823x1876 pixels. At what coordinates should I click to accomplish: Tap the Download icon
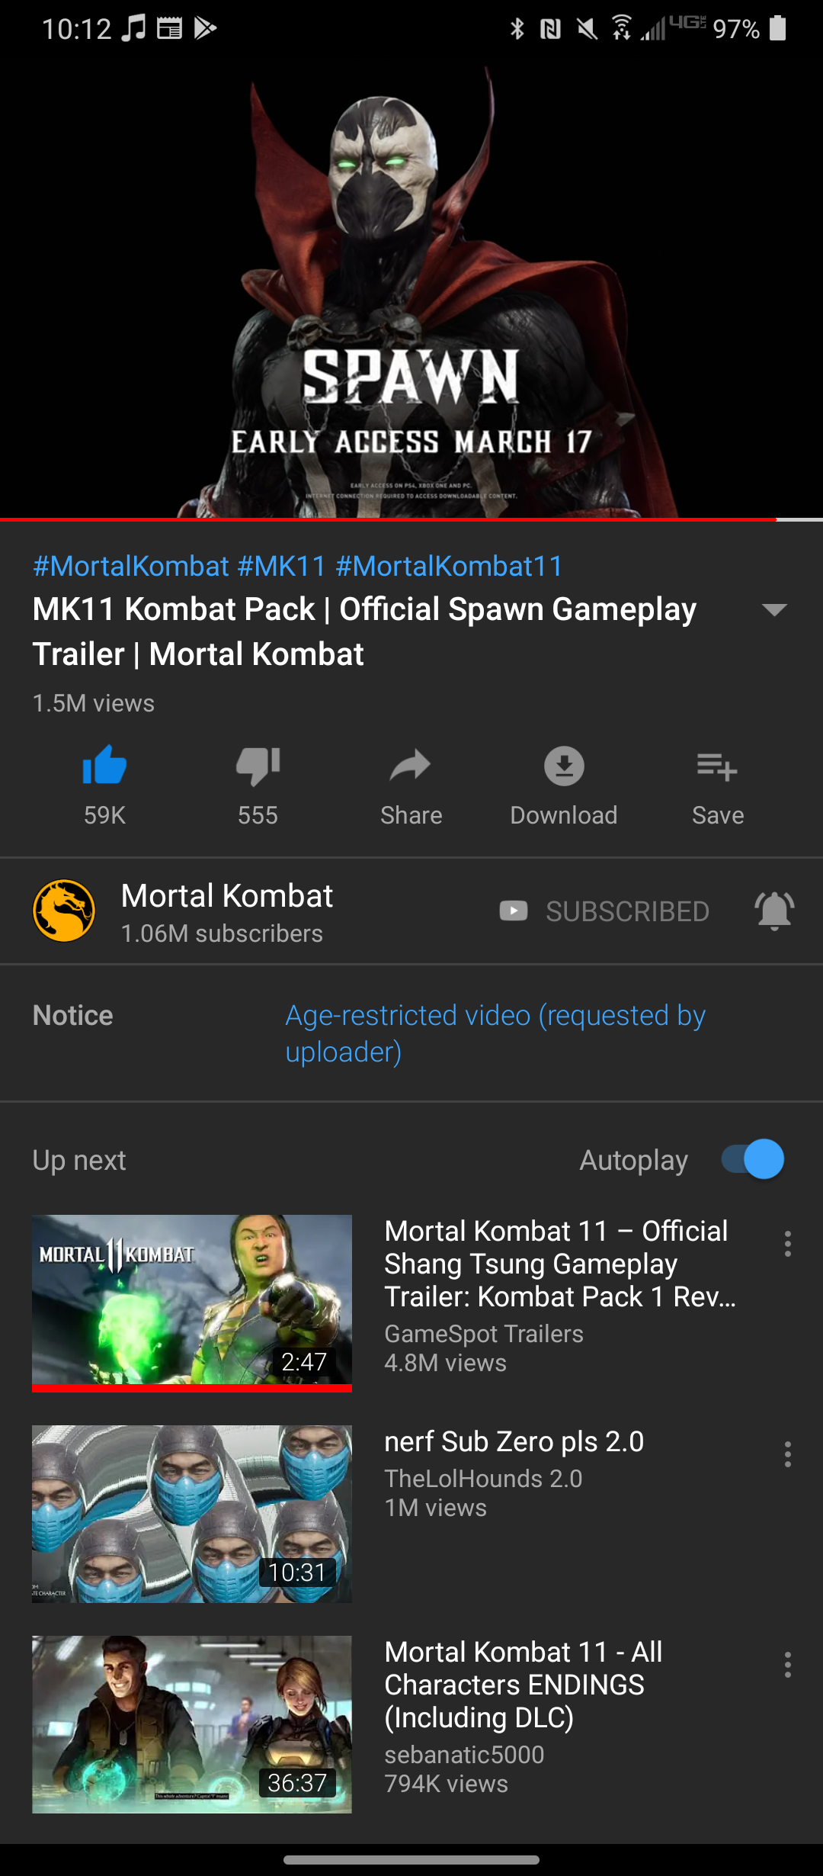(564, 766)
